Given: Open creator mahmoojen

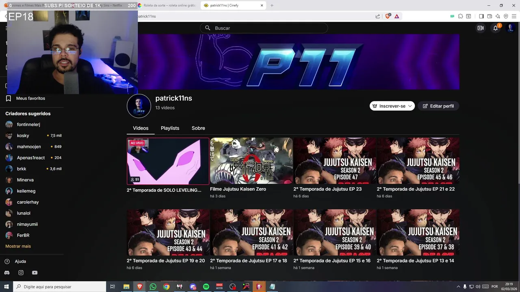Looking at the screenshot, I should pyautogui.click(x=29, y=146).
